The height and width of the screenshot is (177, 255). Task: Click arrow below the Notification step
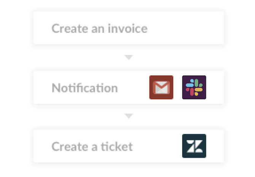129,116
